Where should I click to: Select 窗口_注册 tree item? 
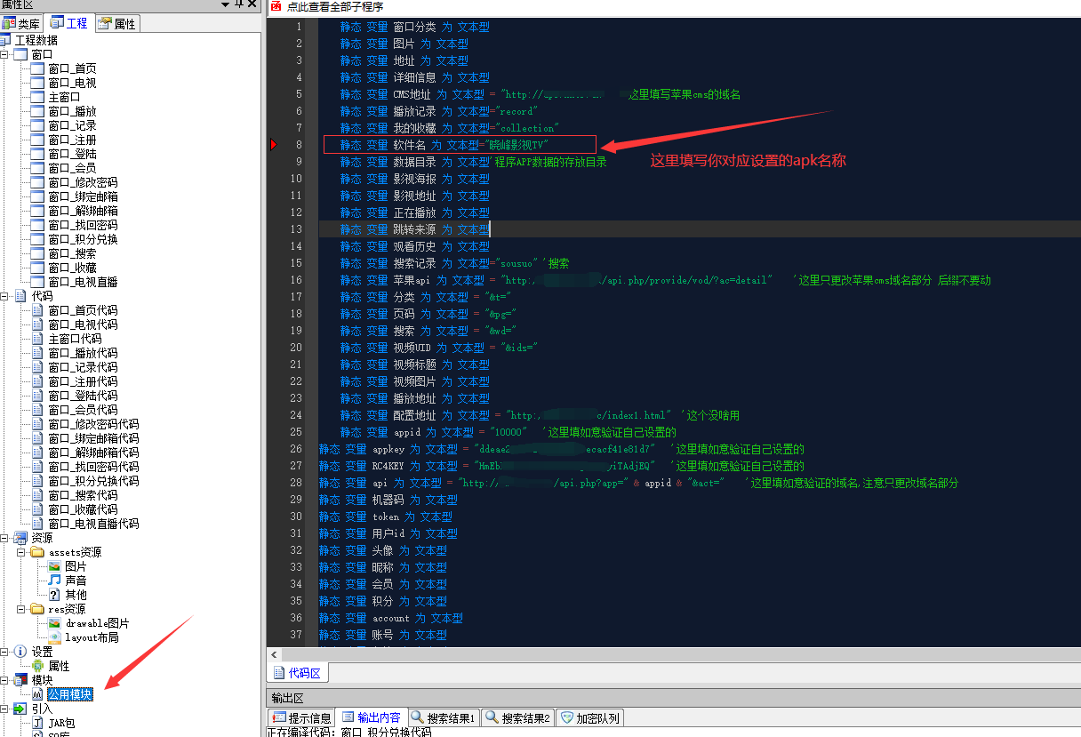tap(72, 140)
